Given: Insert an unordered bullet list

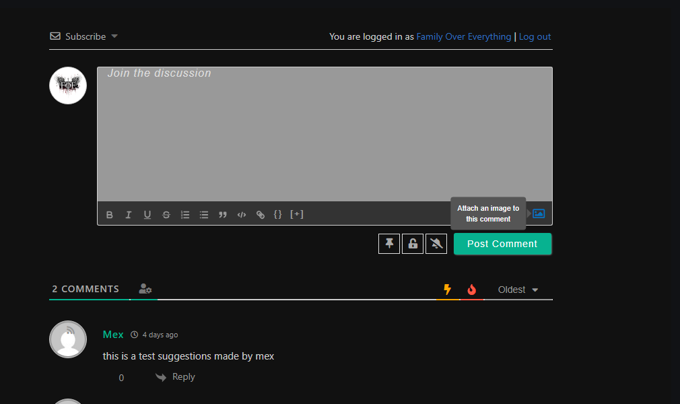Looking at the screenshot, I should [x=204, y=215].
